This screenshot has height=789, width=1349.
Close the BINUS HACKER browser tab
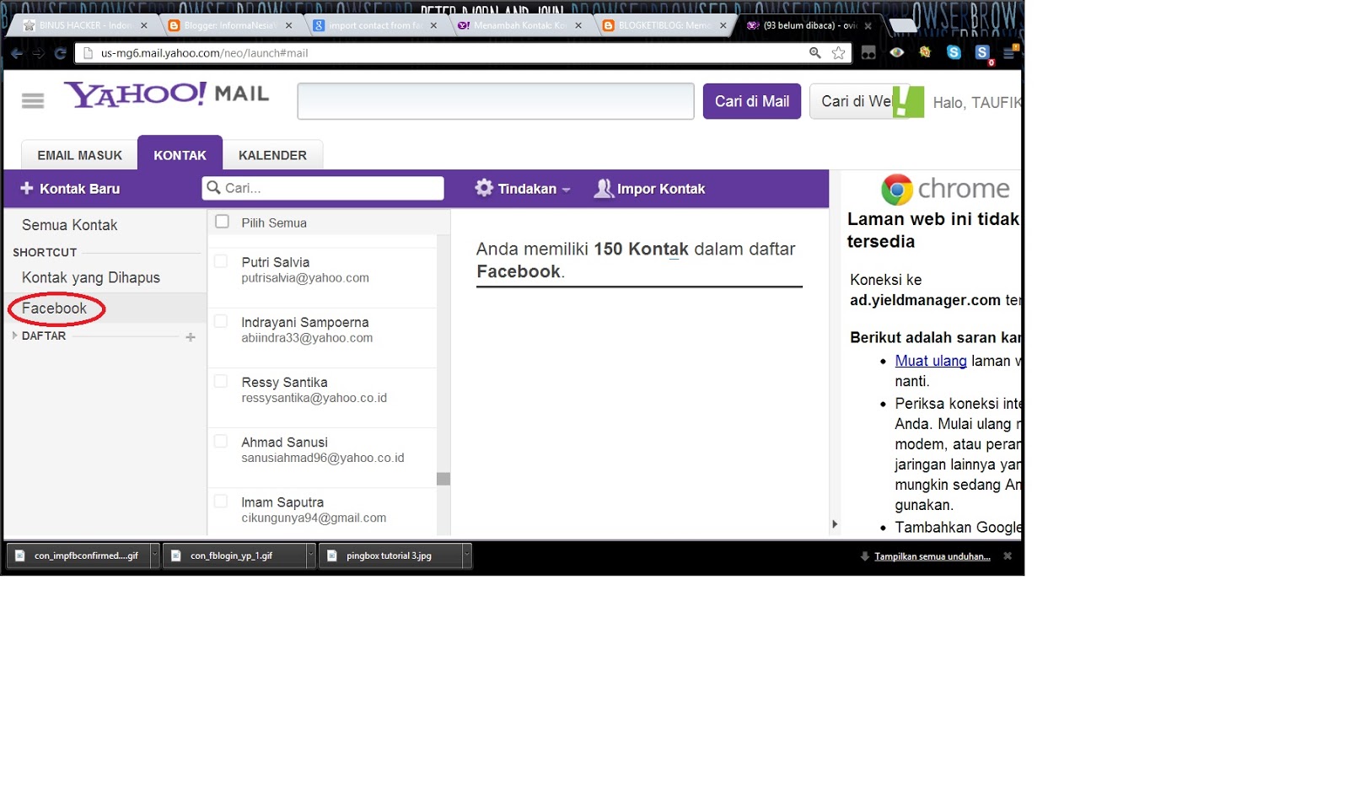pos(144,26)
